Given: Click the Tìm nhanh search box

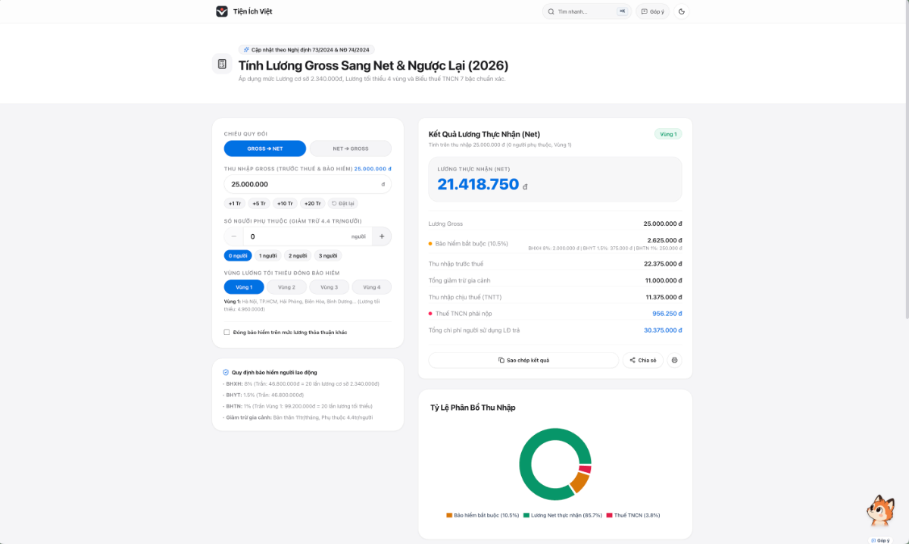Looking at the screenshot, I should point(588,11).
